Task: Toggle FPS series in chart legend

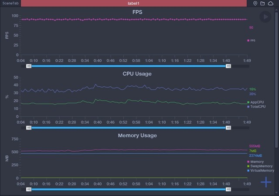Action: [x=252, y=41]
